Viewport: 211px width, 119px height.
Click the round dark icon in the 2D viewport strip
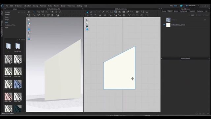click(87, 26)
